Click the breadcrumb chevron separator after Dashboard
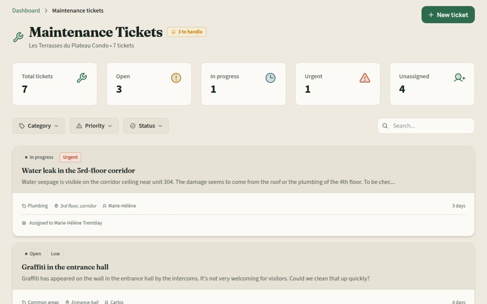Viewport: 487px width, 304px height. (46, 11)
